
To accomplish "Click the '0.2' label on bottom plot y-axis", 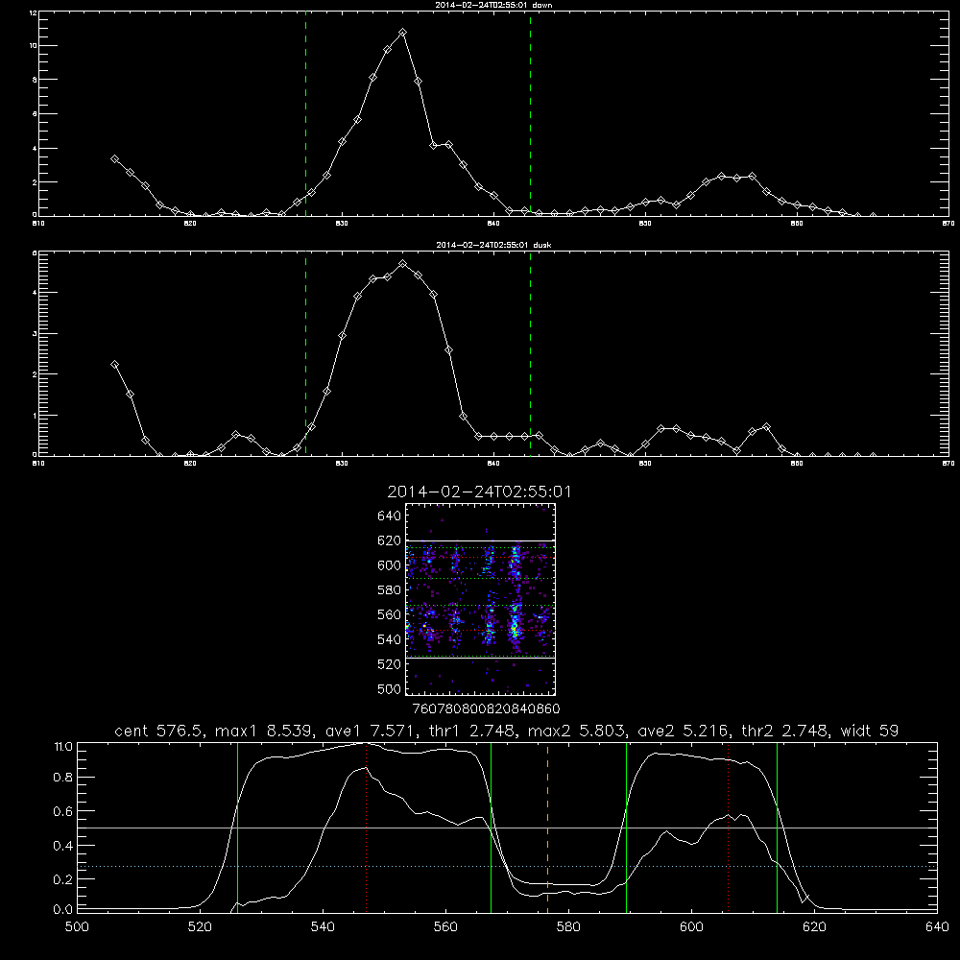I will 63,879.
